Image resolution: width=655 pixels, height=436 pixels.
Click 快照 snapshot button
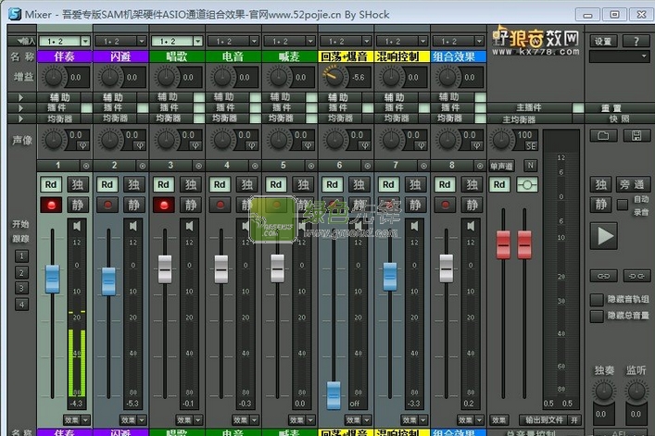[620, 118]
